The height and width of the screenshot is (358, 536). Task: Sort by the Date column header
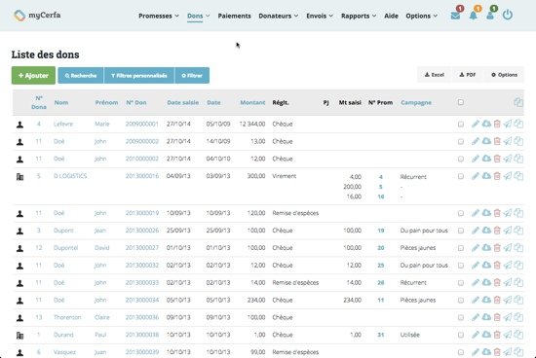point(213,102)
